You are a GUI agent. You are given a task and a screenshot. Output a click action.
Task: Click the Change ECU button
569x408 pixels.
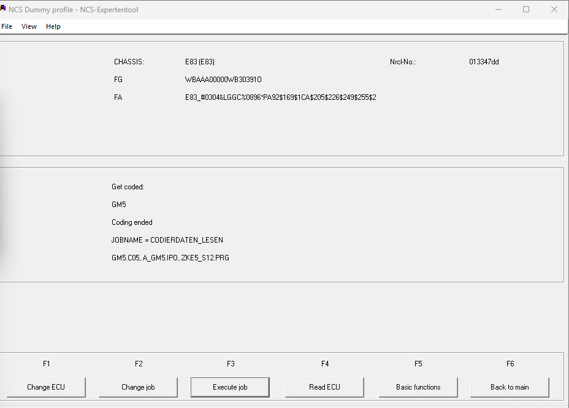[x=46, y=387]
